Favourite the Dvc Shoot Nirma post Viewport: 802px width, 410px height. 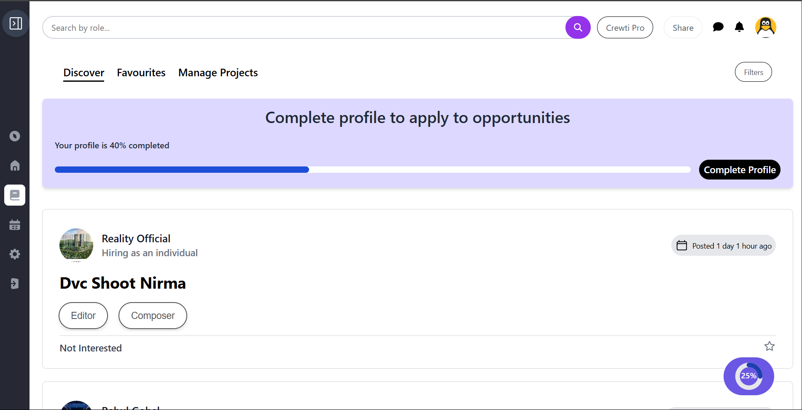(769, 346)
